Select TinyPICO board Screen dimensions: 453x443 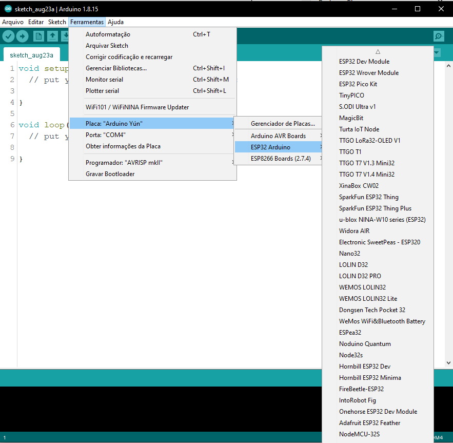pos(378,95)
